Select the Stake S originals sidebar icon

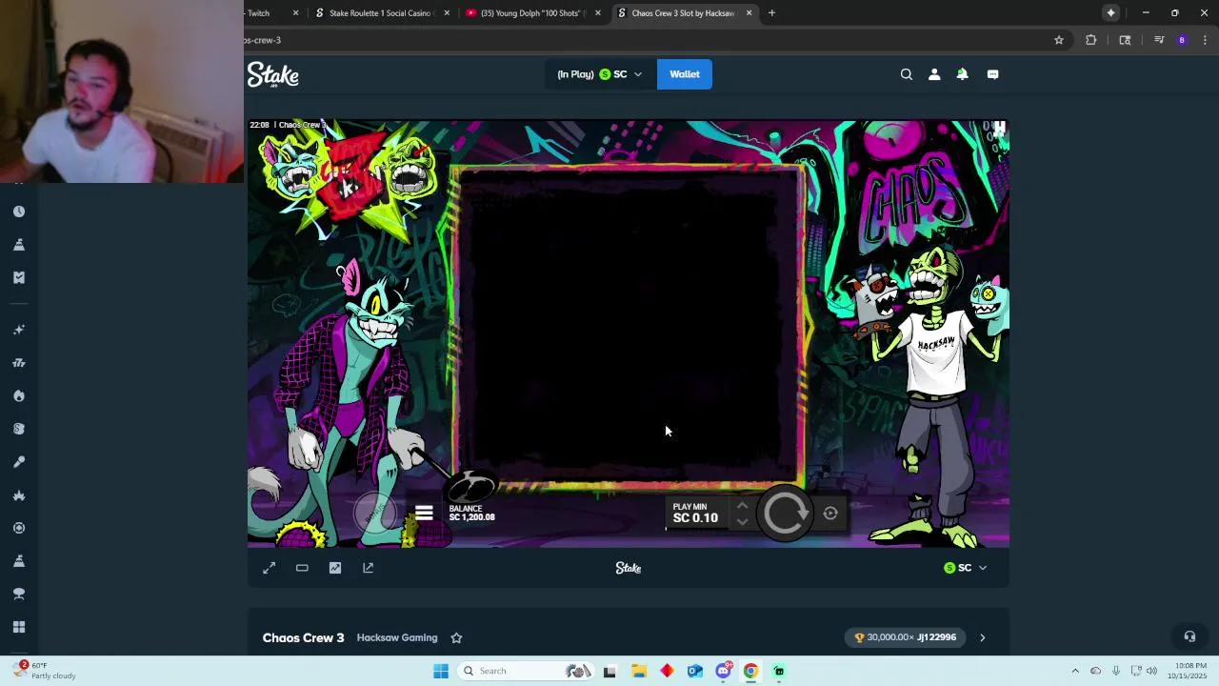click(x=19, y=429)
